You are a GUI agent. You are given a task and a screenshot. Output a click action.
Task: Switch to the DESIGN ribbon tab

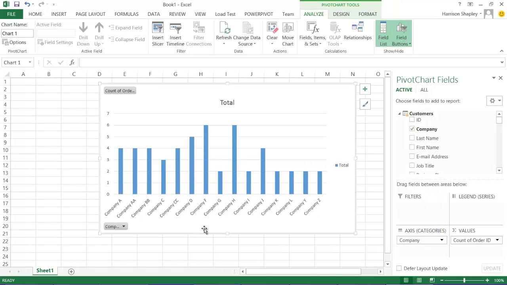tap(341, 14)
